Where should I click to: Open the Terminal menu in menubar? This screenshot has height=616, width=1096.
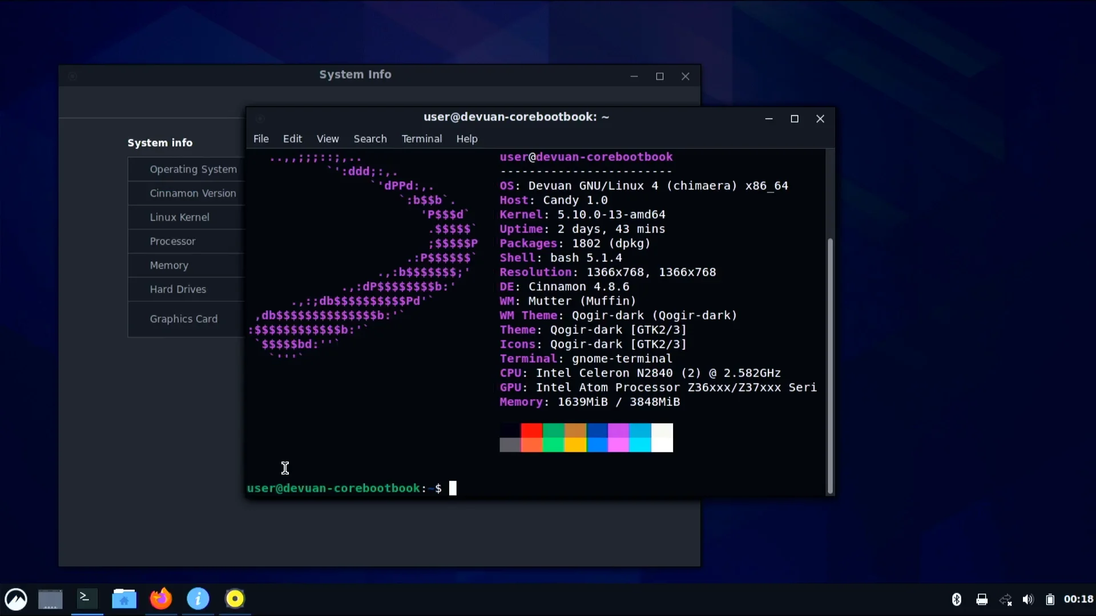point(421,139)
